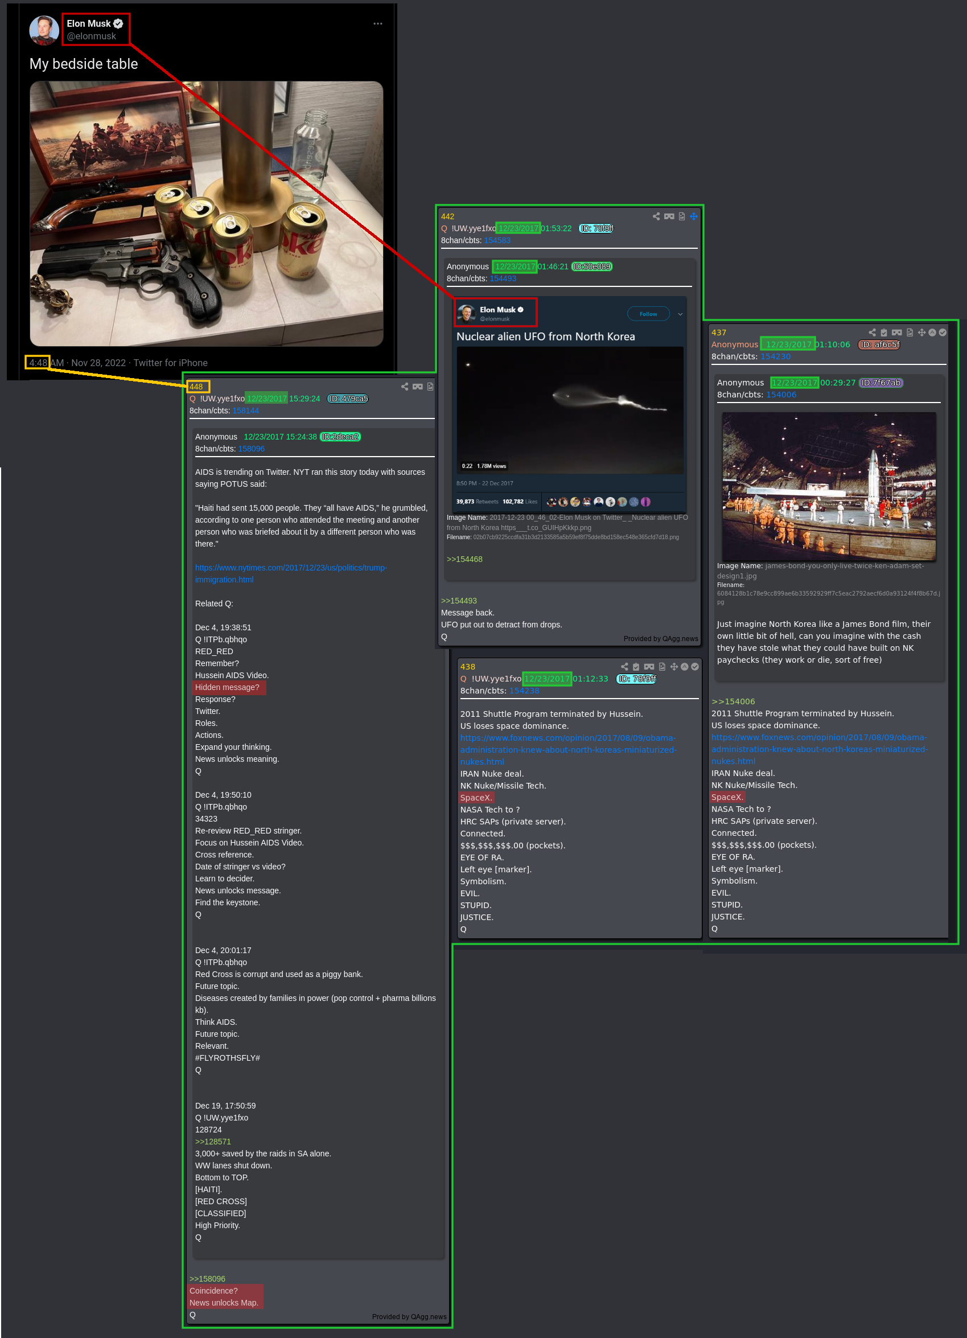
Task: Click the ID: af6c5f badge
Action: pos(879,344)
